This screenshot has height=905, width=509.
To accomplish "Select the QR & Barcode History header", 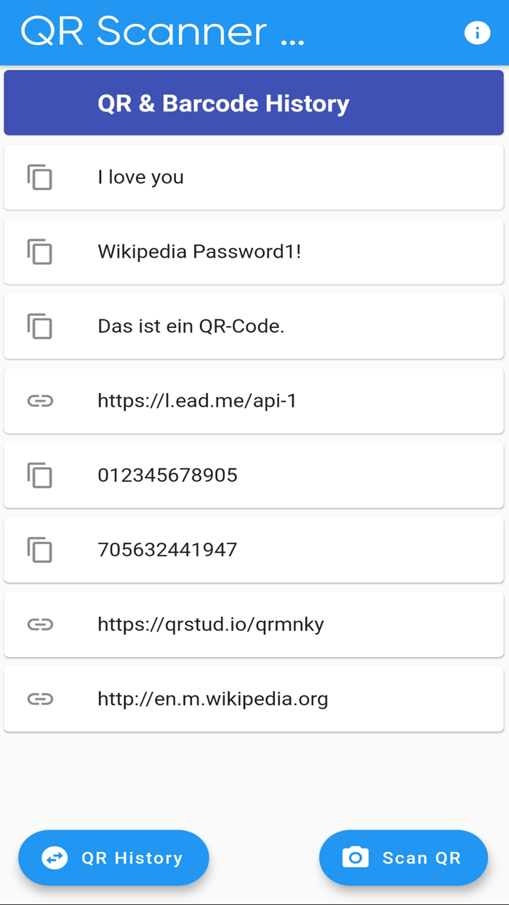I will pyautogui.click(x=254, y=103).
